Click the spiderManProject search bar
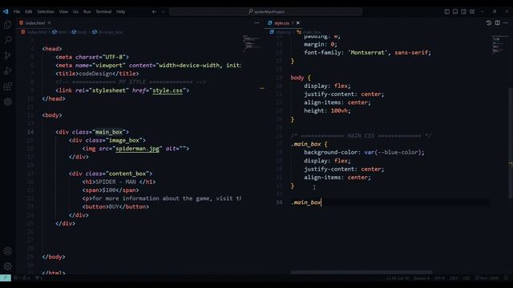The image size is (513, 288). (265, 12)
